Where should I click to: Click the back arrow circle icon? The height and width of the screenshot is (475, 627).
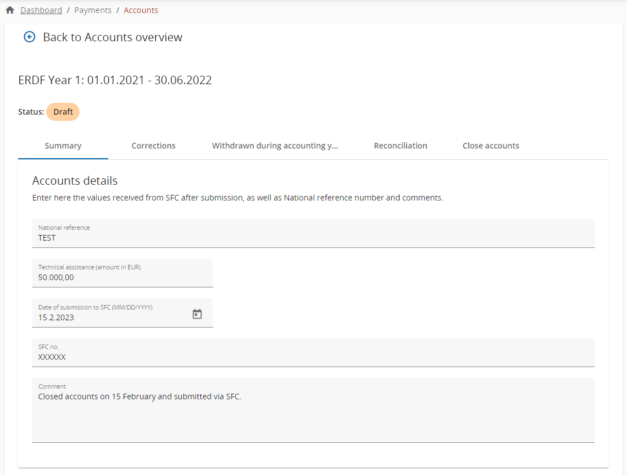click(29, 37)
